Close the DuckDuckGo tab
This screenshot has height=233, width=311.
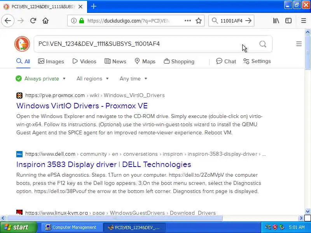80,7
